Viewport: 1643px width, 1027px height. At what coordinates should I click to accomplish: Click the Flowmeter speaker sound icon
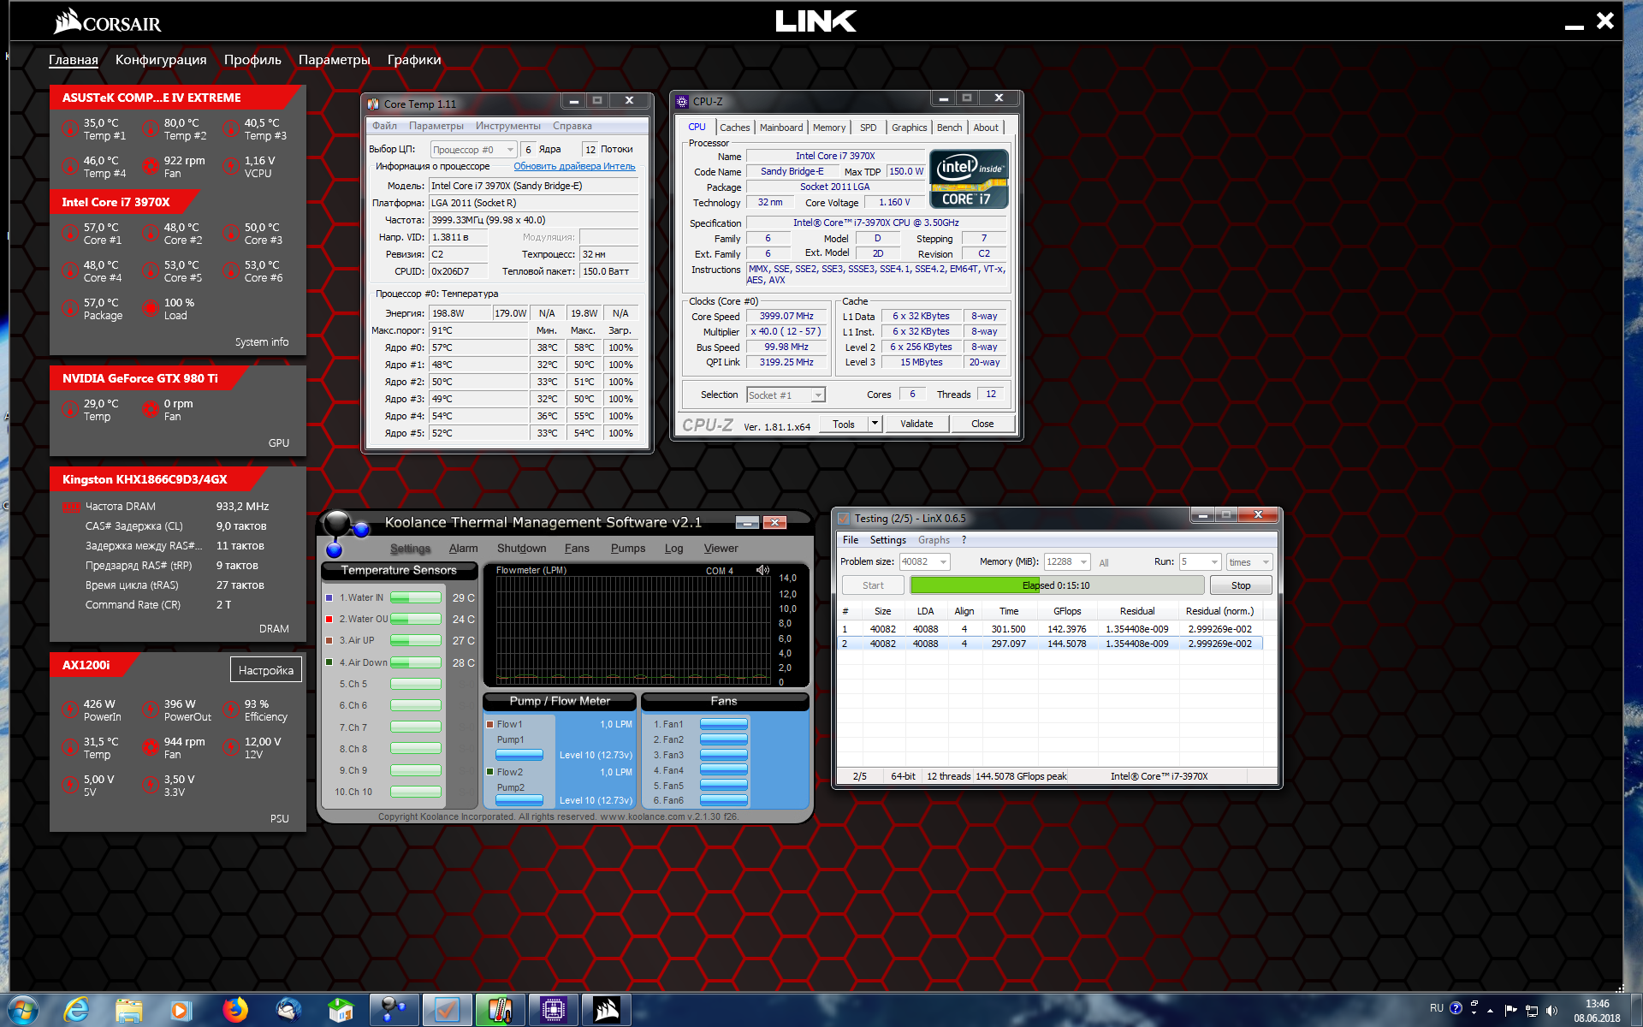(x=762, y=570)
